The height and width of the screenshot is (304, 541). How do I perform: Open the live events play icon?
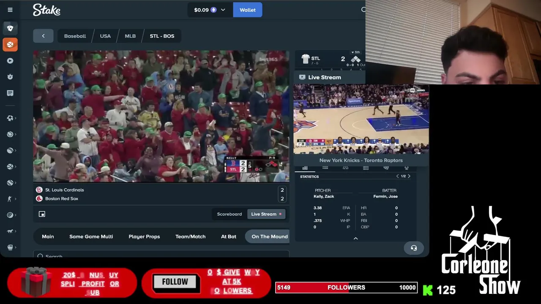pos(10,61)
